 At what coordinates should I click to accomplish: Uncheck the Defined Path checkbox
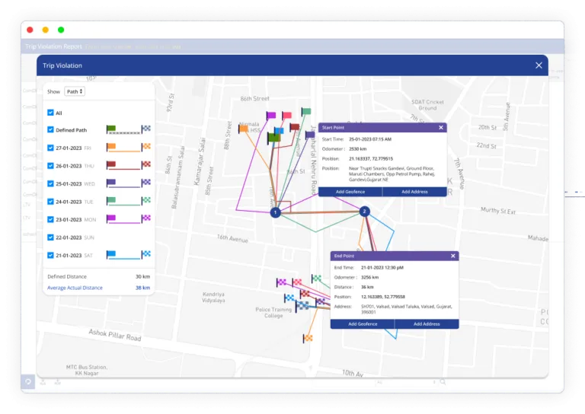[x=50, y=130]
